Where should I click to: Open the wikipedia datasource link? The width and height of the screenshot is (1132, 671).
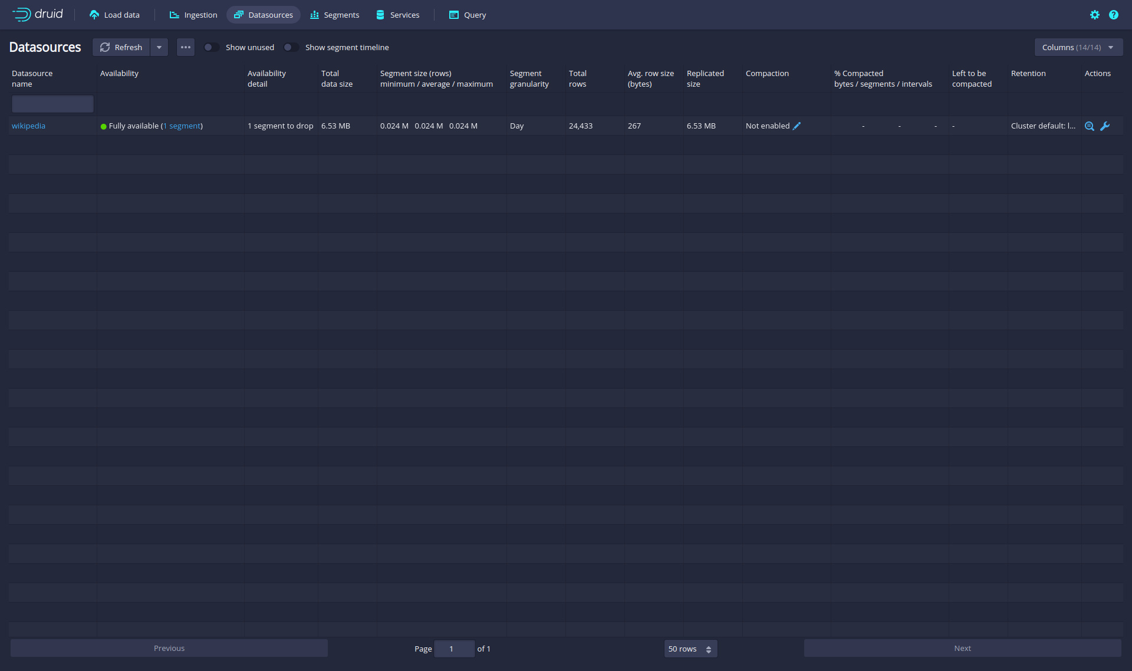[28, 126]
